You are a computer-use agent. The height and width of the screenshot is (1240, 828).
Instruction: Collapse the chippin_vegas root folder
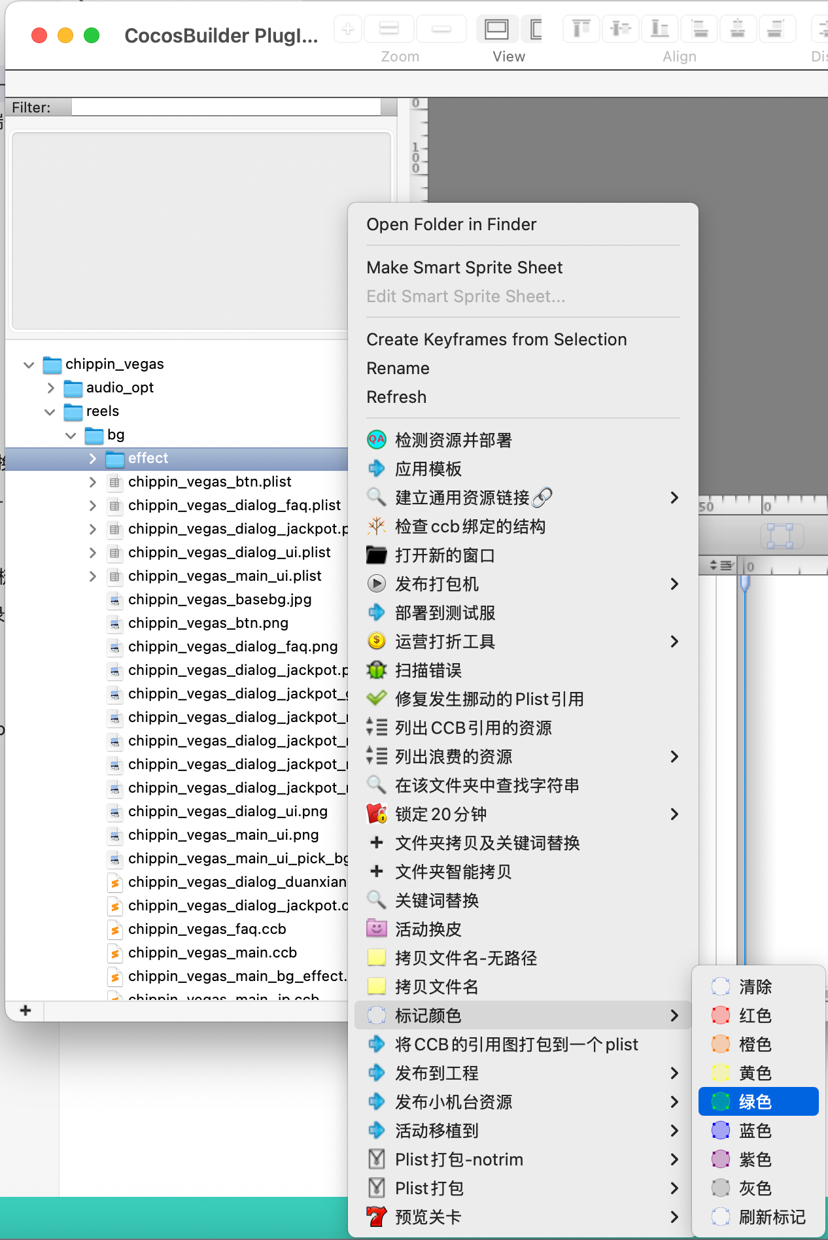(x=29, y=364)
